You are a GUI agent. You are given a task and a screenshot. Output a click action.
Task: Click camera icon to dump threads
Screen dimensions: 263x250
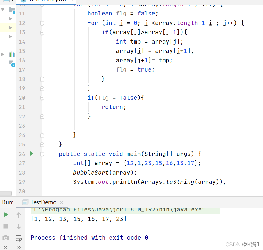point(6,238)
